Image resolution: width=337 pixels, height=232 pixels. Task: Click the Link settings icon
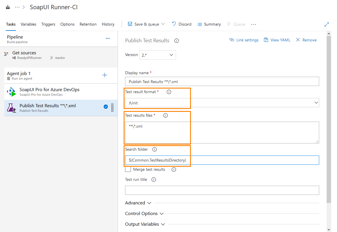[244, 40]
